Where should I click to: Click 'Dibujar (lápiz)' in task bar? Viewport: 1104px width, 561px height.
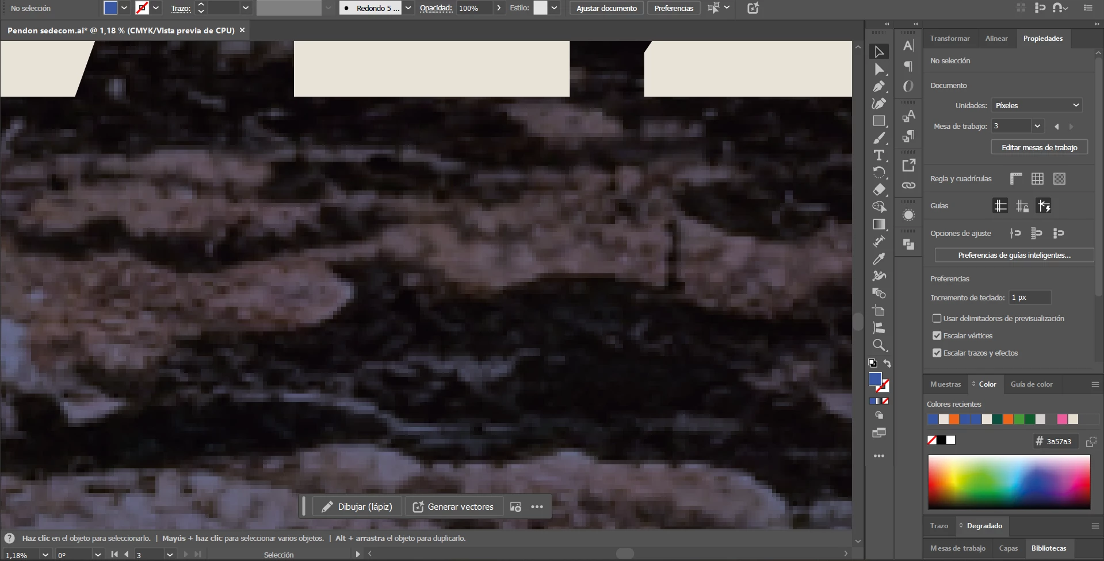357,507
